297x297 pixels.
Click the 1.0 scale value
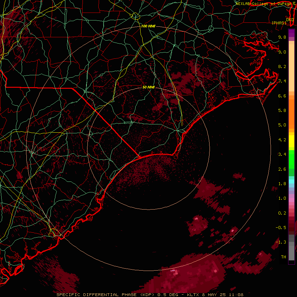point(282,198)
